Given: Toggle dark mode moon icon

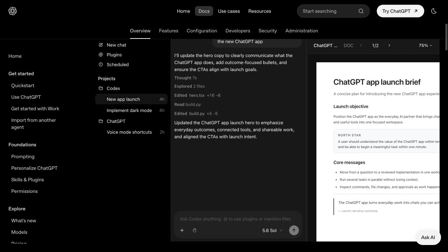Looking at the screenshot, I should click(434, 11).
